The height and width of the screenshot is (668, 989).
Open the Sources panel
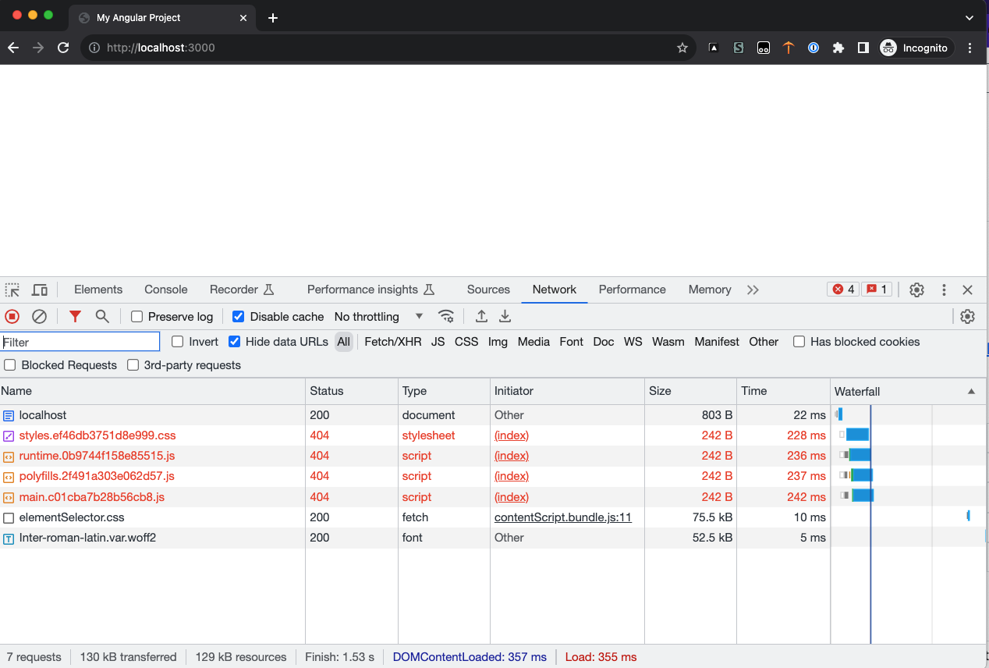click(x=487, y=290)
